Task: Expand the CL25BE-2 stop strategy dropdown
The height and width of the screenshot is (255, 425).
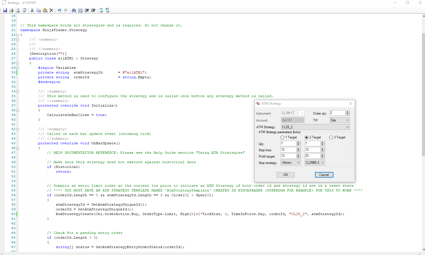Action: click(x=314, y=163)
